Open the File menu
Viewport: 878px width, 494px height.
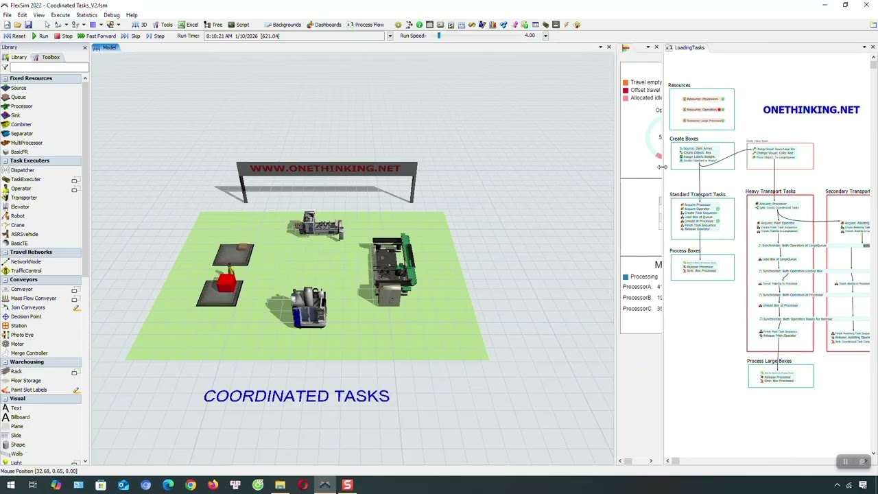[x=7, y=14]
